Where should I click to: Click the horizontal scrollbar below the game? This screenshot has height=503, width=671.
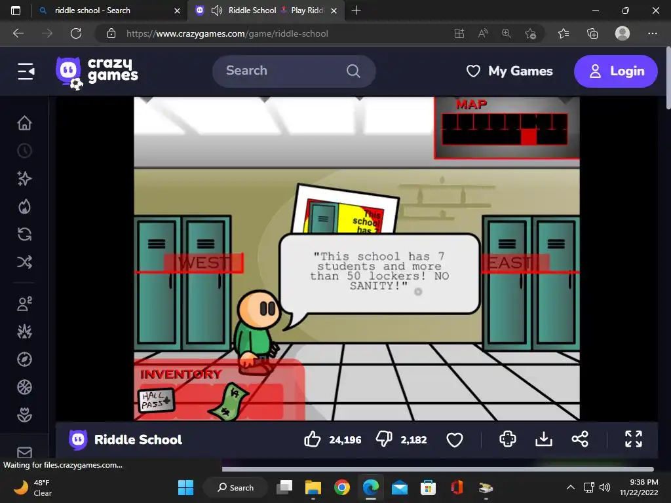tap(438, 469)
